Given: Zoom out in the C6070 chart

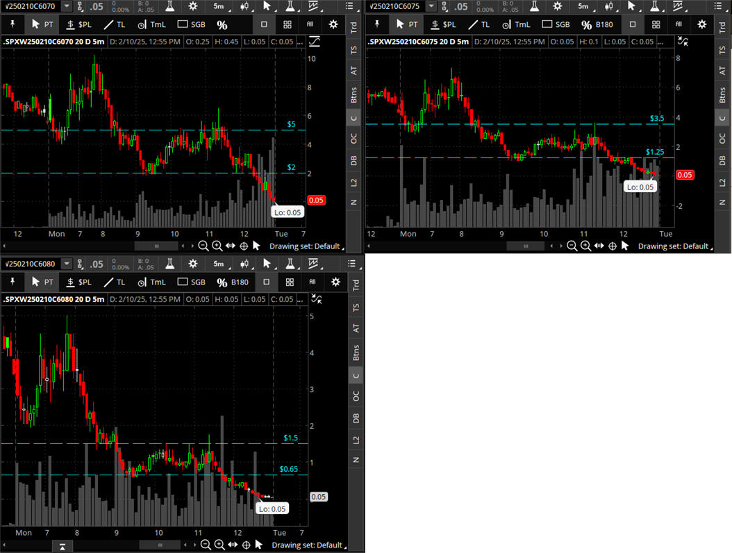Looking at the screenshot, I should 203,246.
